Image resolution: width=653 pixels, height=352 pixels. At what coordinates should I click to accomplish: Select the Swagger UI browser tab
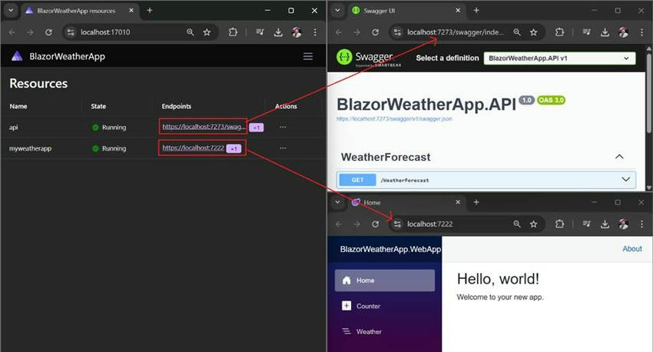tap(406, 11)
